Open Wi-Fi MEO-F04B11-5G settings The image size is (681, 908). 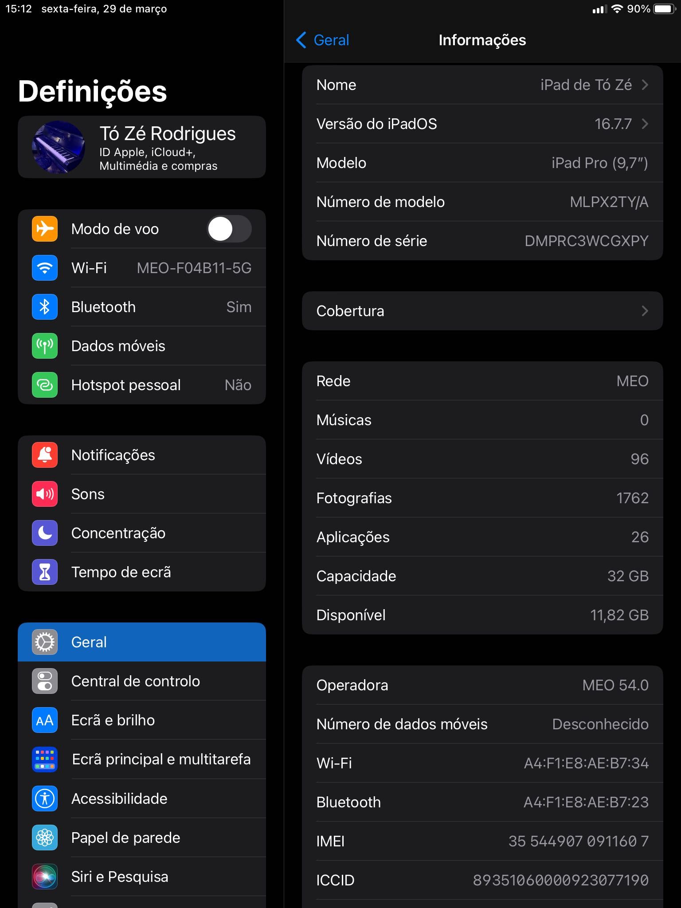[x=142, y=268]
